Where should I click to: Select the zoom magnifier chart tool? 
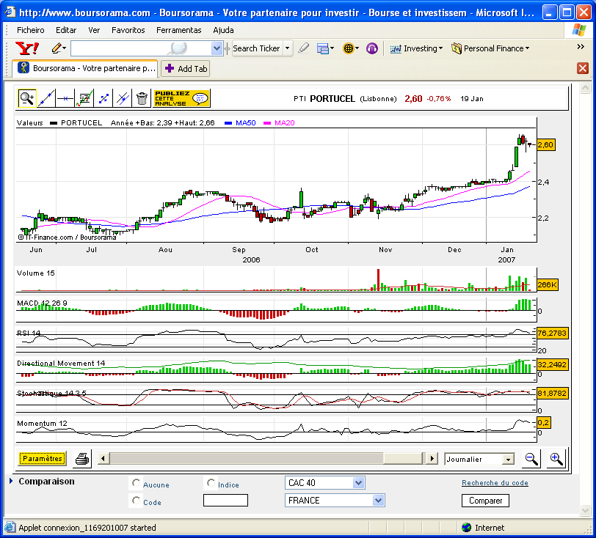[27, 97]
